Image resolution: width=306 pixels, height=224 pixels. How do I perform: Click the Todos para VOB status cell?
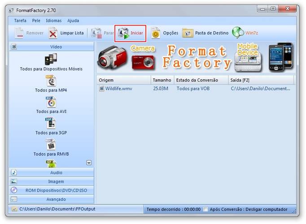(193, 89)
